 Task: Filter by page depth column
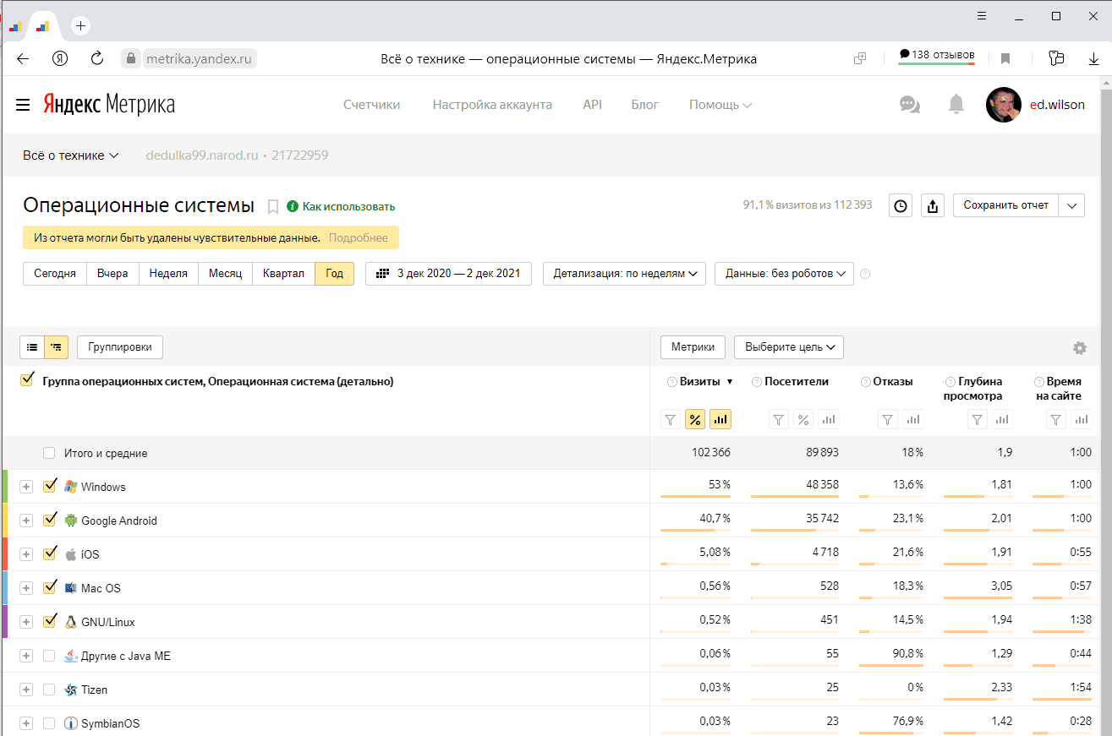[x=978, y=419]
